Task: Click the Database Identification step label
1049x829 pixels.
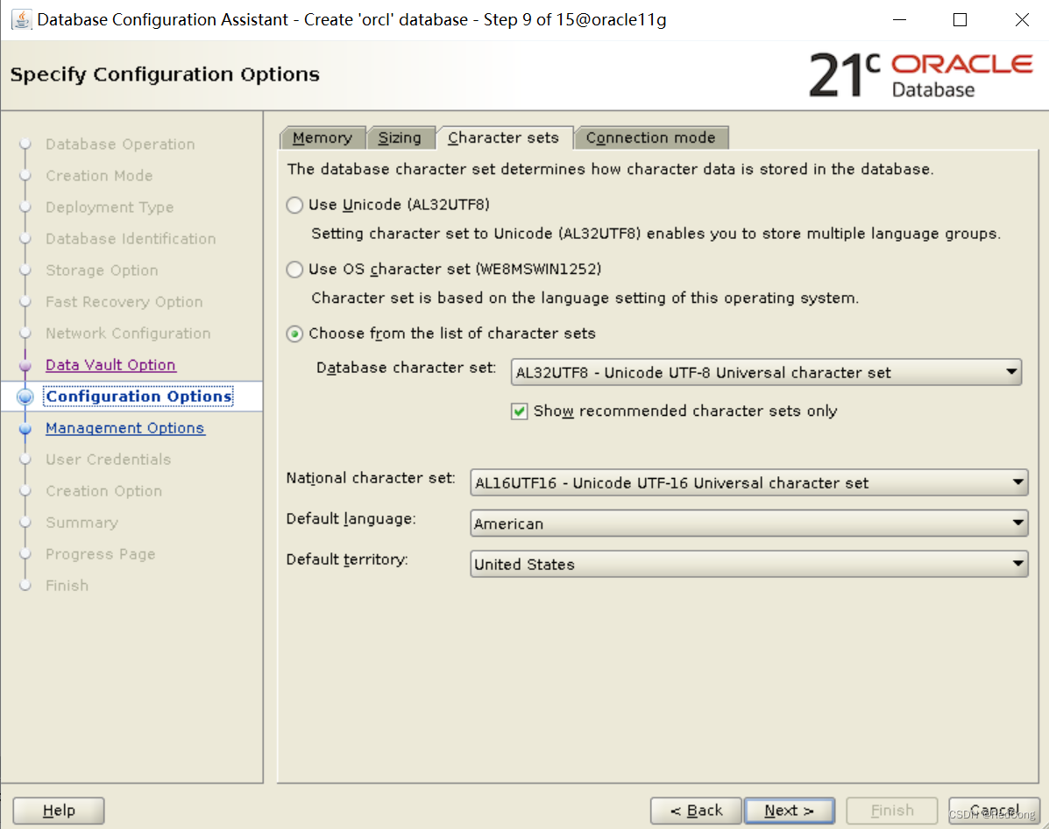Action: [x=131, y=238]
